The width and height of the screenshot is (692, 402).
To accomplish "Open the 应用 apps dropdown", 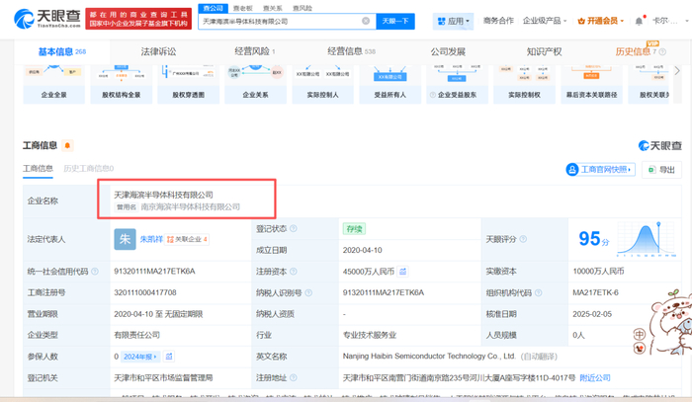I will [x=453, y=21].
